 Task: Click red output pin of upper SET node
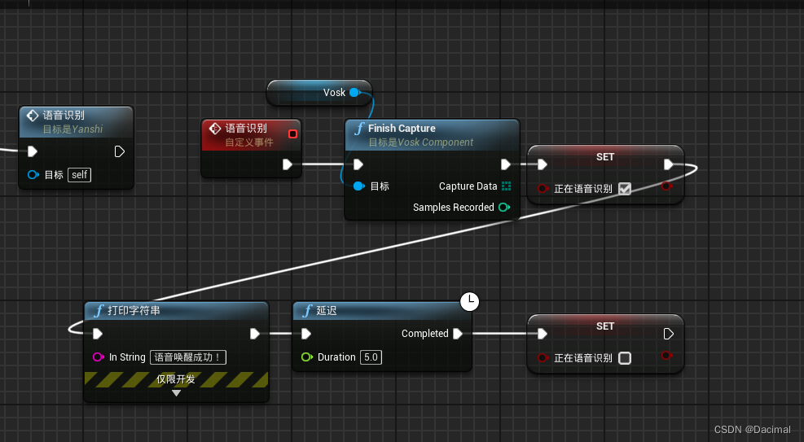click(x=667, y=186)
